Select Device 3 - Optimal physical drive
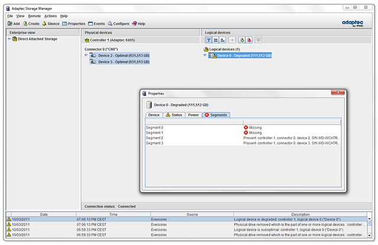The height and width of the screenshot is (245, 378). 119,62
